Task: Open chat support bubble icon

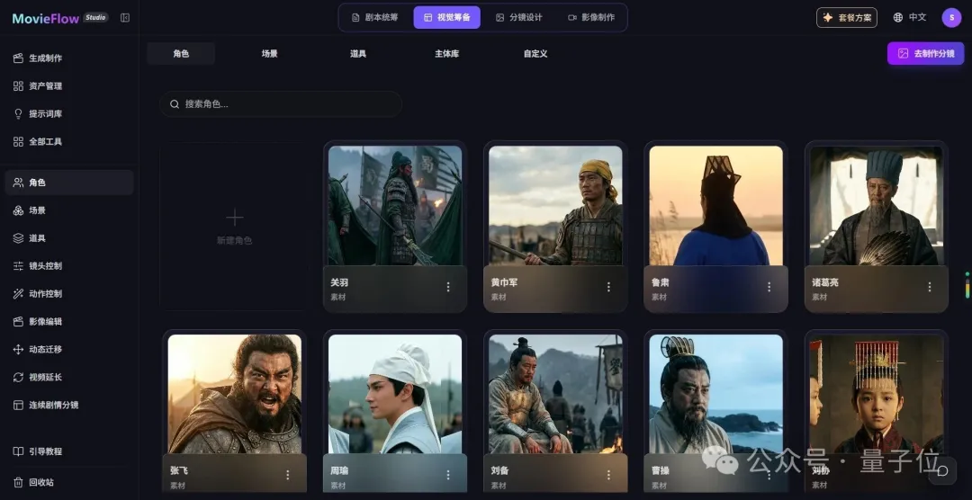Action: pyautogui.click(x=942, y=471)
